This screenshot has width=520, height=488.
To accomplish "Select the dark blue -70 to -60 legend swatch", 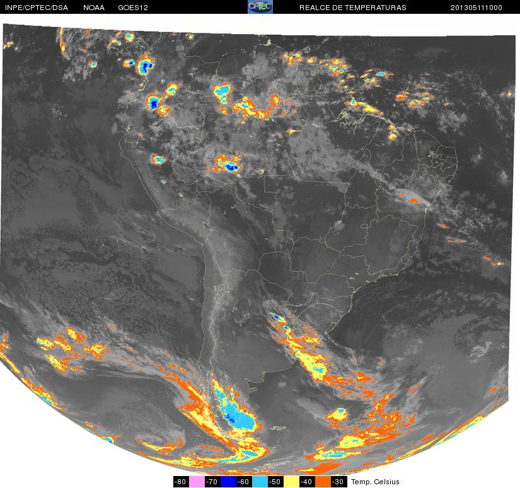I will tap(228, 481).
